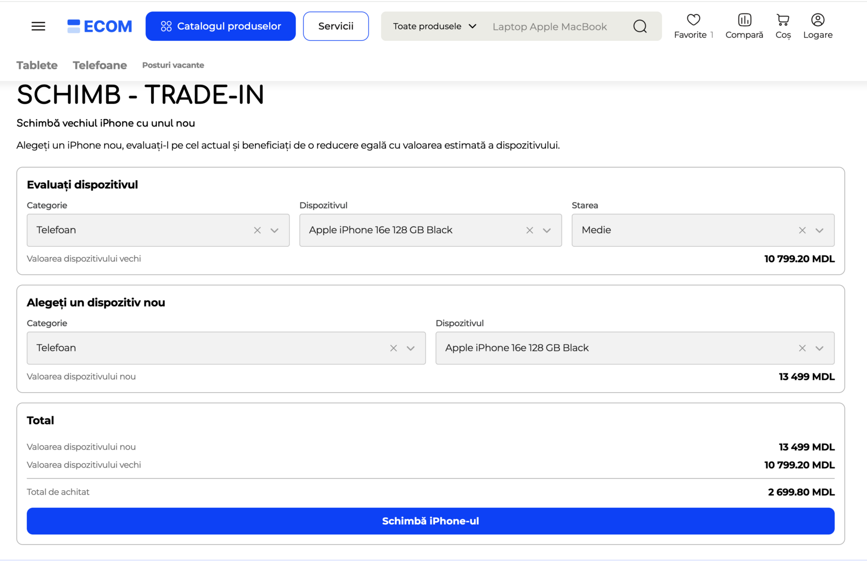The width and height of the screenshot is (867, 561).
Task: Click the Schimbă iPhone-ul button
Action: click(430, 521)
